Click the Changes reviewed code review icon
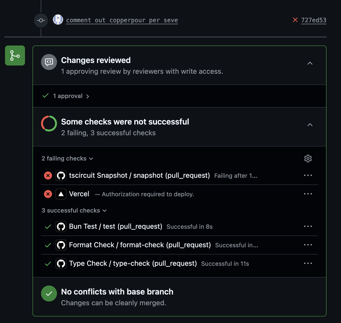The image size is (341, 323). coord(49,62)
